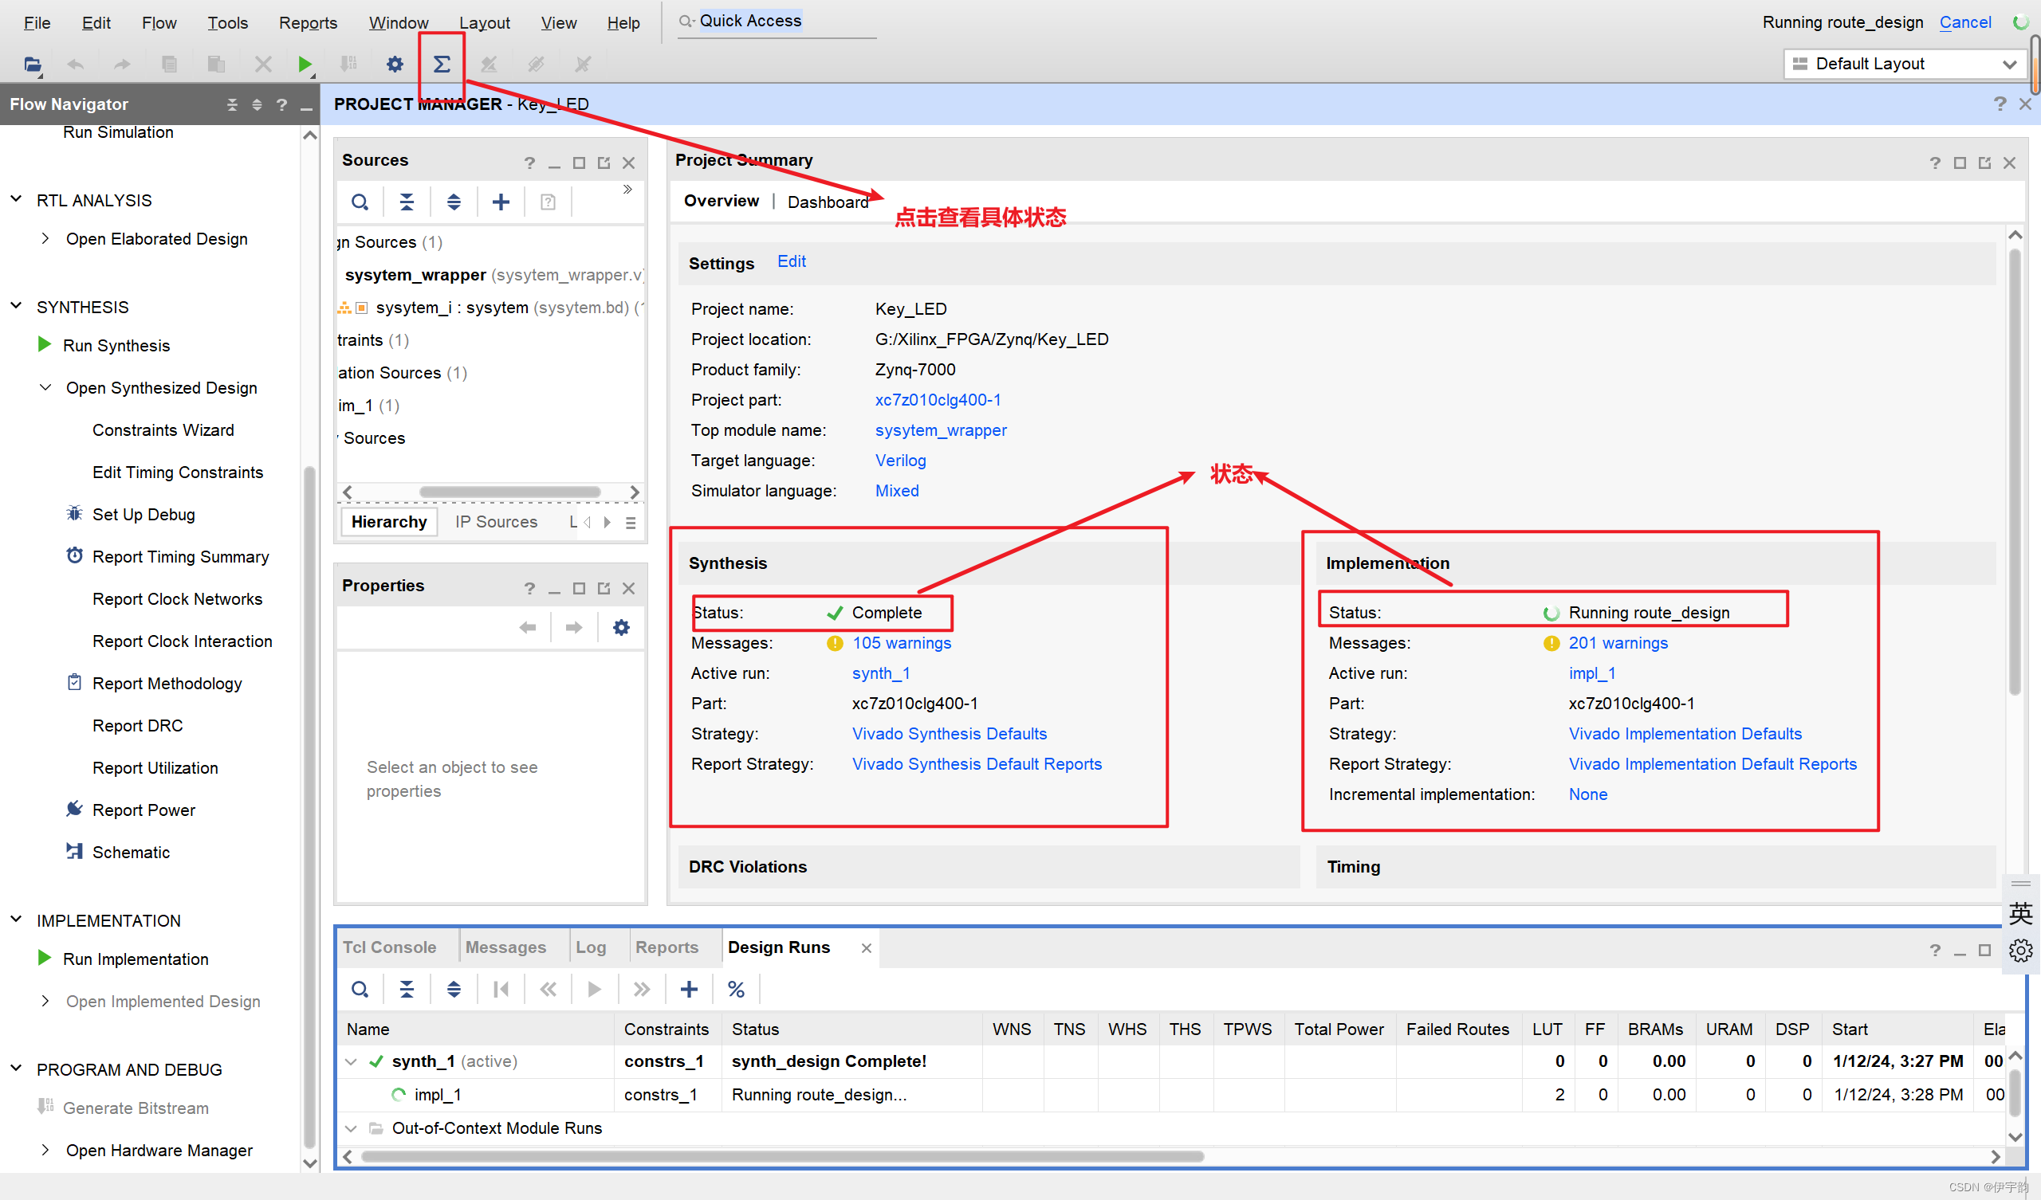Click the Schematic icon in Flow Navigator
The width and height of the screenshot is (2041, 1200).
[74, 851]
